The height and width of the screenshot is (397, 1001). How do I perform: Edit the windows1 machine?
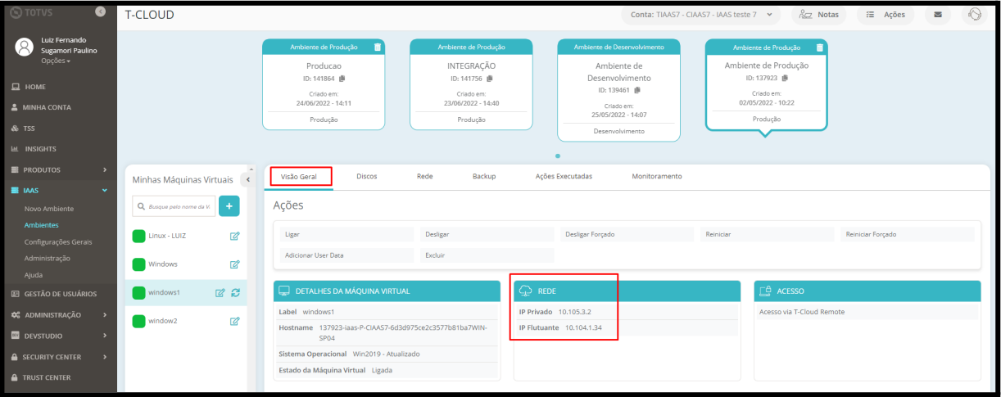click(220, 292)
